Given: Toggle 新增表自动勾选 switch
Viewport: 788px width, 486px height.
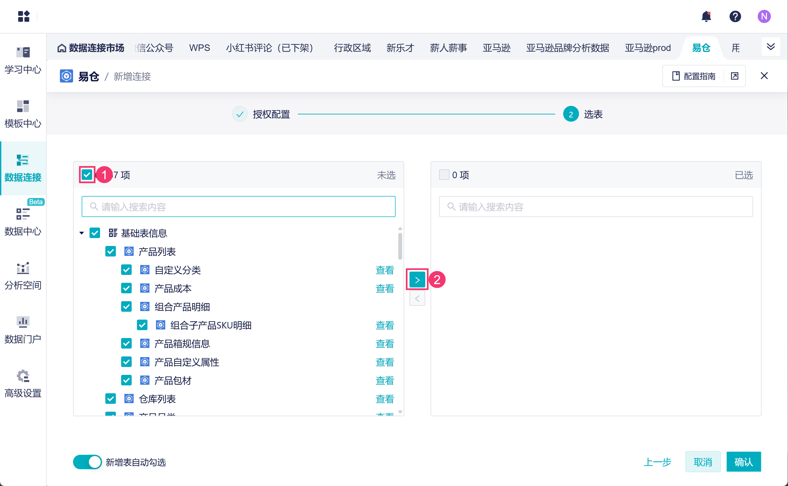Looking at the screenshot, I should click(87, 462).
